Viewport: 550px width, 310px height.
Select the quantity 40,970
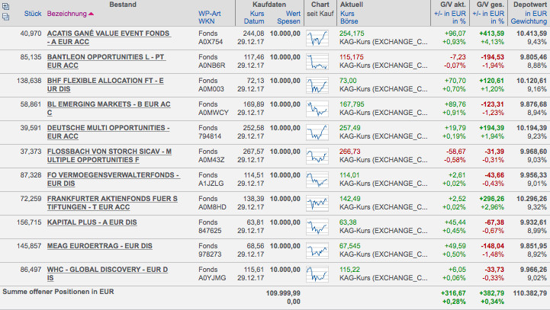31,34
